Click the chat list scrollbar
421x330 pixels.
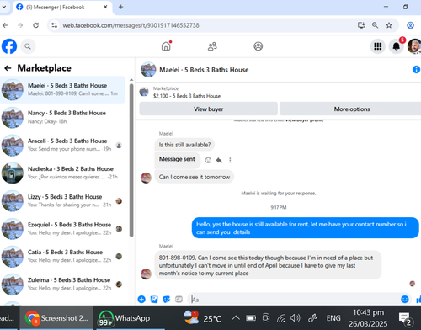[131, 160]
